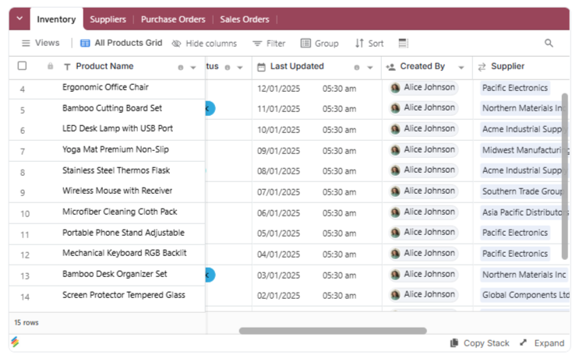
Task: Click the Status column info icon
Action: pyautogui.click(x=228, y=68)
